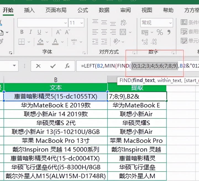Align text right icon
199x181 pixels.
pyautogui.click(x=113, y=32)
